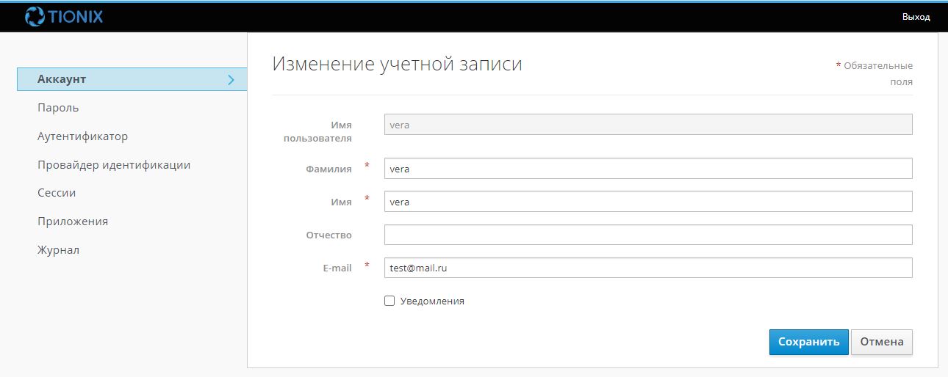View the Журнал log page
This screenshot has height=377, width=948.
[58, 250]
